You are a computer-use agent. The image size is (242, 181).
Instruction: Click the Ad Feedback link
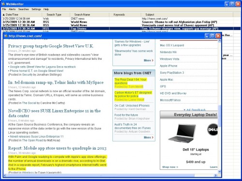pyautogui.click(x=195, y=110)
